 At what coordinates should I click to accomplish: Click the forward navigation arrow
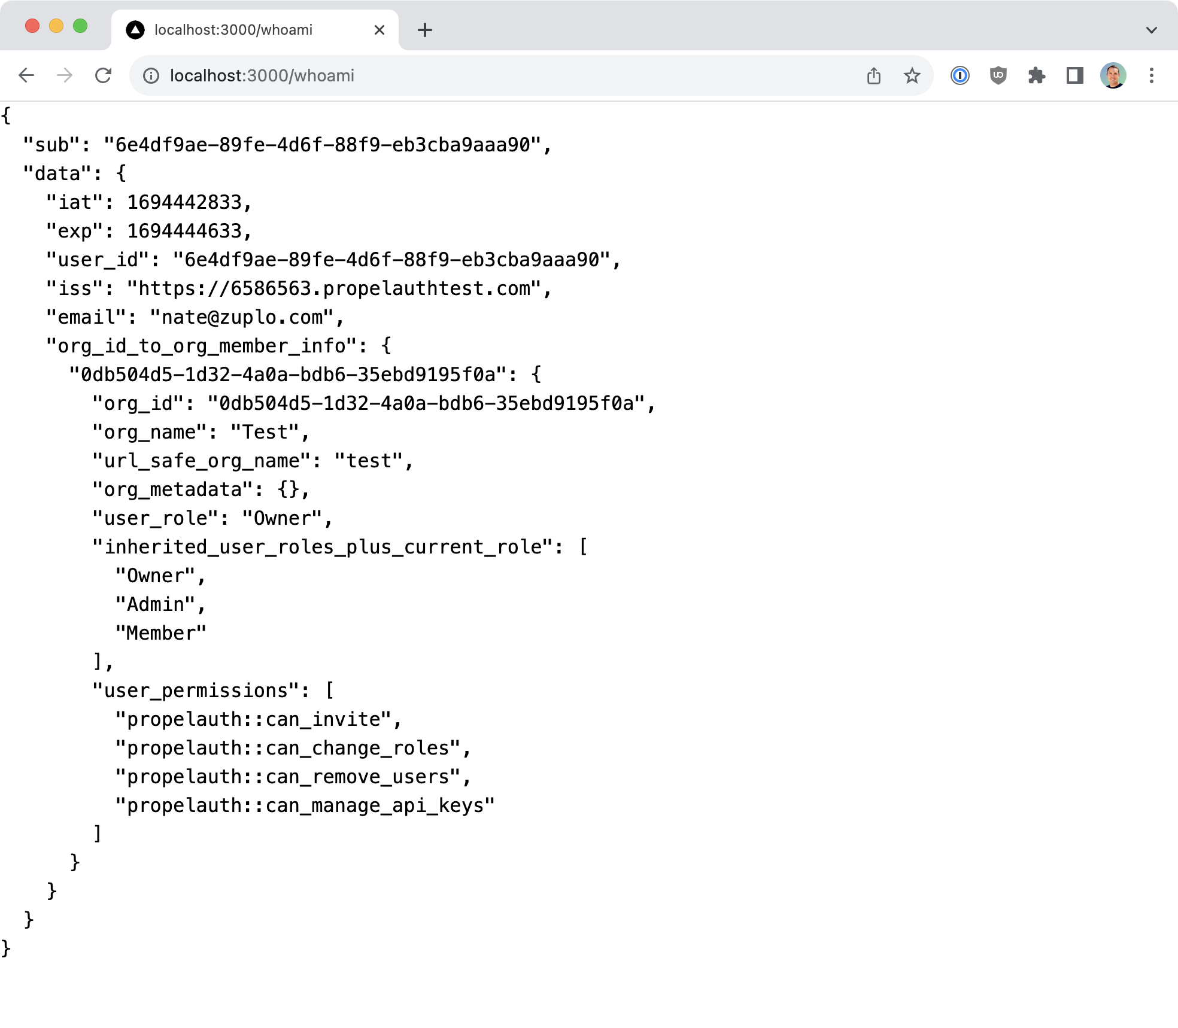65,75
